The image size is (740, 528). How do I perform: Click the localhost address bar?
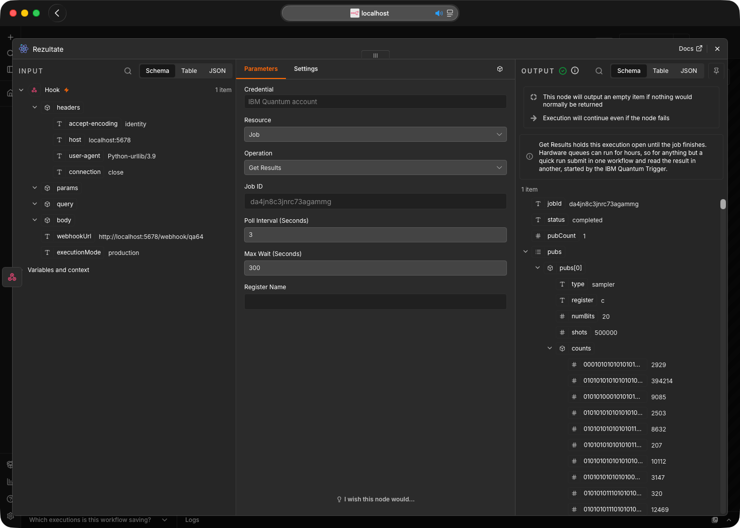coord(370,13)
